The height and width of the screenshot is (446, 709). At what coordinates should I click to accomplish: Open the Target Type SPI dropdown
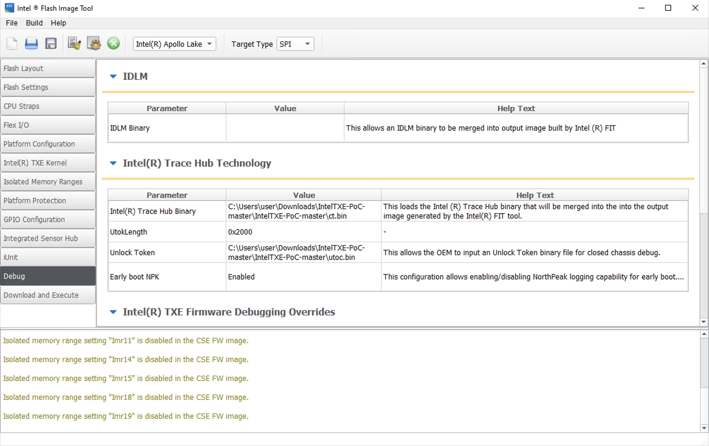(x=295, y=44)
